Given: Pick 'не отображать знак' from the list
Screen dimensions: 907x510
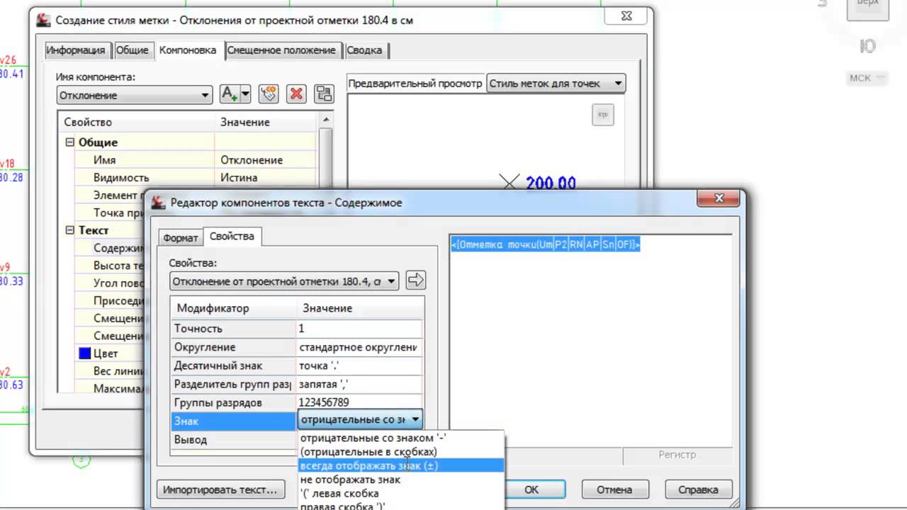Looking at the screenshot, I should (402, 480).
